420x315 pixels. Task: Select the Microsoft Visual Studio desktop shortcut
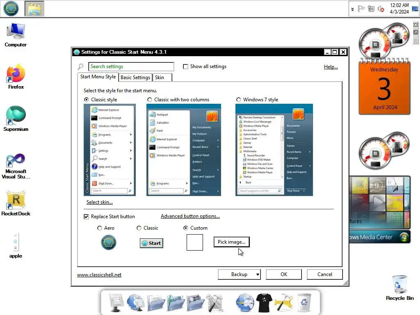tap(16, 167)
